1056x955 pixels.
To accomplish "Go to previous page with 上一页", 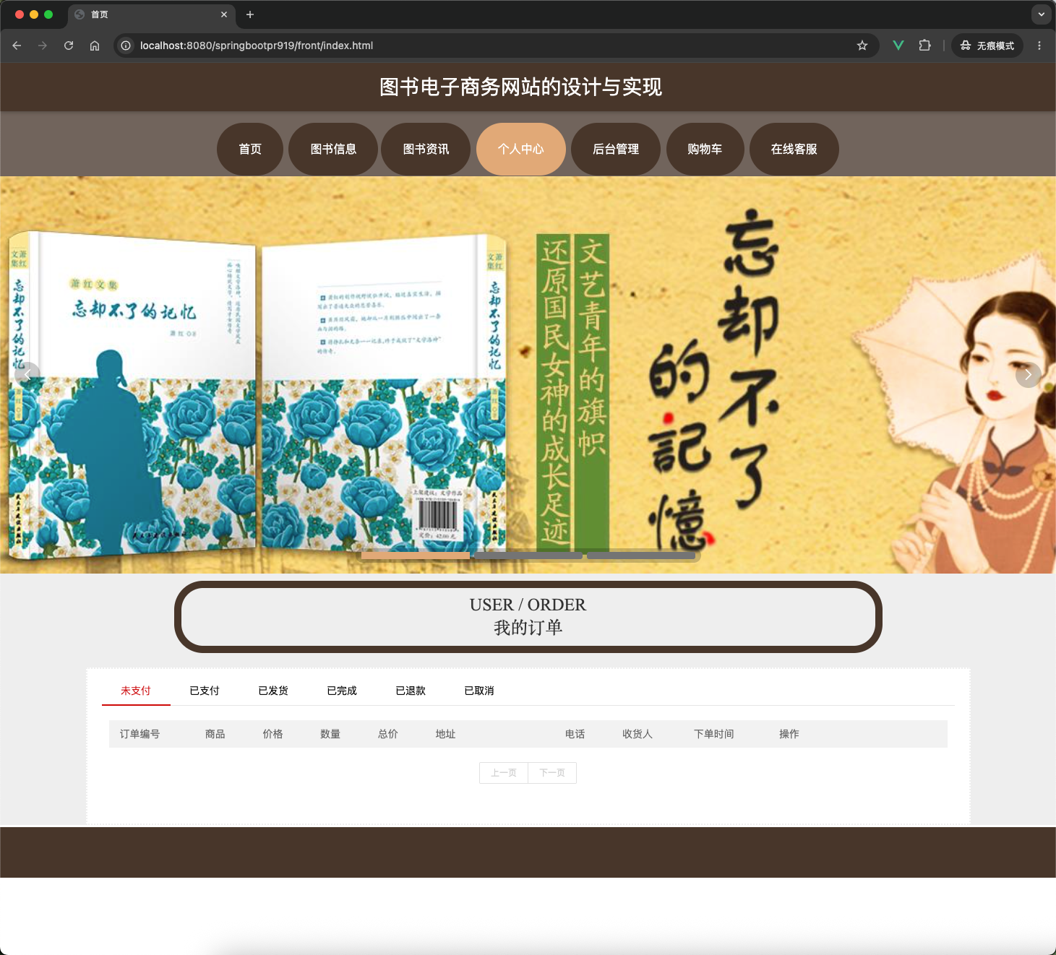I will click(504, 773).
